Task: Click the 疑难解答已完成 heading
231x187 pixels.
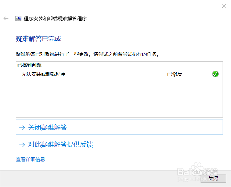Action: coord(38,39)
